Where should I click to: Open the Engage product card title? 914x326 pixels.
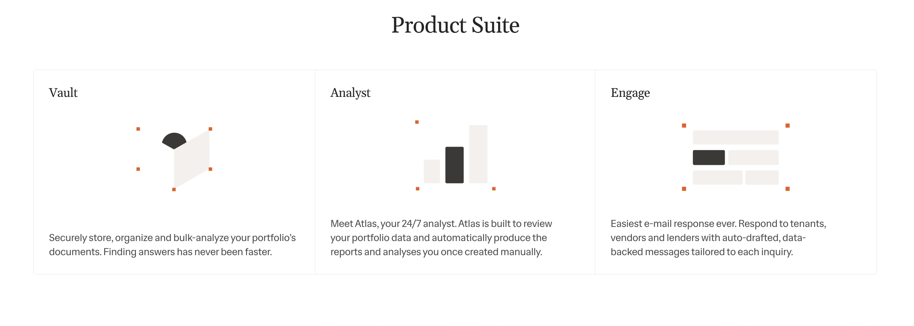[x=630, y=93]
